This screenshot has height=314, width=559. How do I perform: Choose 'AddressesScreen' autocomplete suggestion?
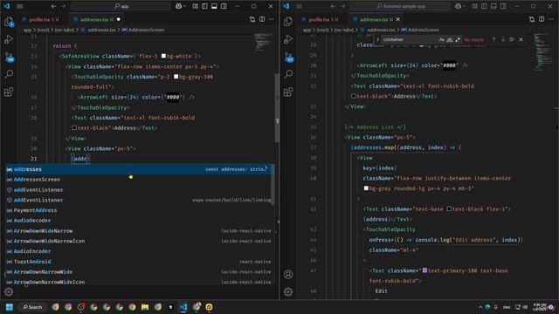(139, 180)
